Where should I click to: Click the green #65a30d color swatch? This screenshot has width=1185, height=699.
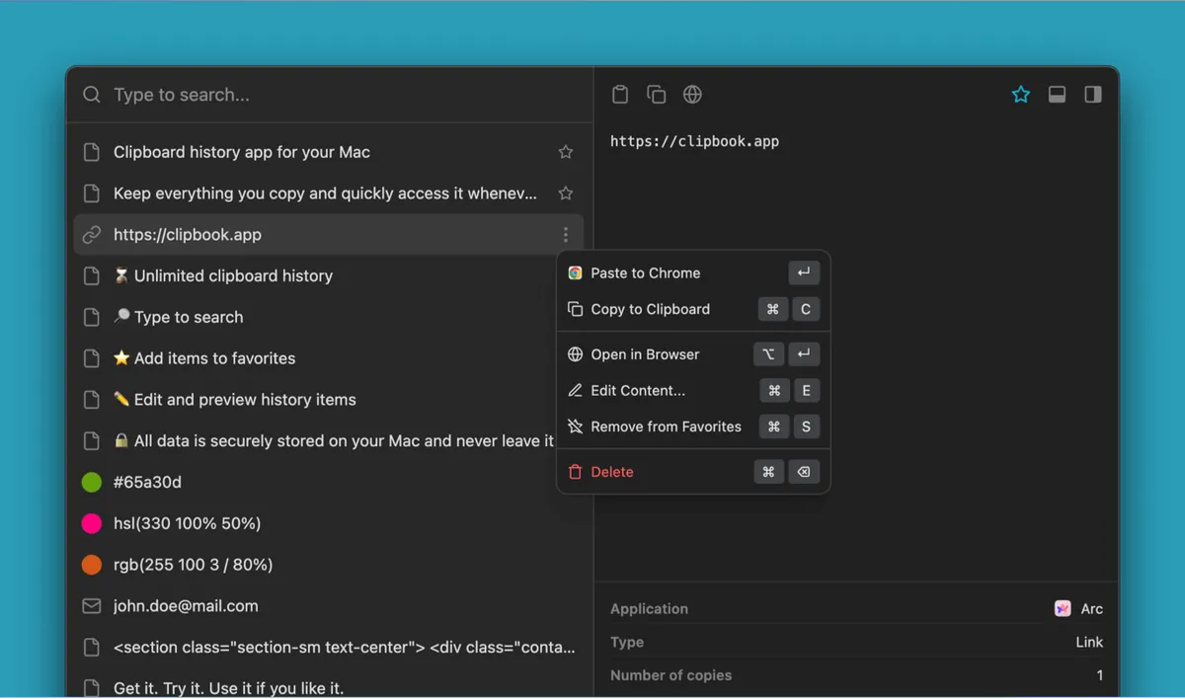[x=92, y=482]
